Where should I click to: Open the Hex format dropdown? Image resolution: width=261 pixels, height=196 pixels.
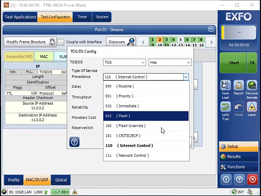(170, 62)
